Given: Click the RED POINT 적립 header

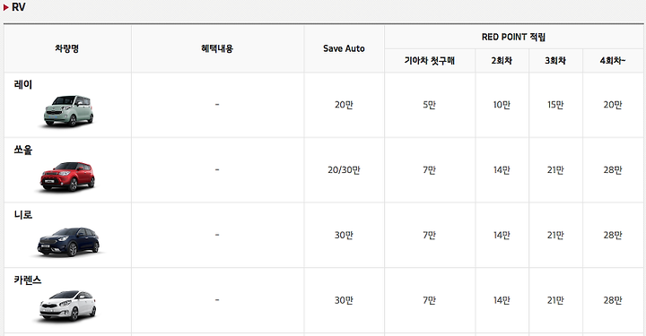Looking at the screenshot, I should point(513,37).
